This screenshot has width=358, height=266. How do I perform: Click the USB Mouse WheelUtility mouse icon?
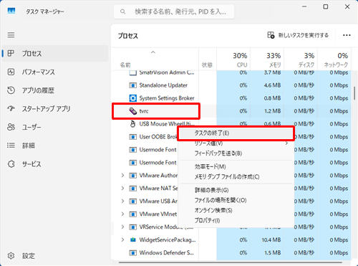tap(132, 124)
